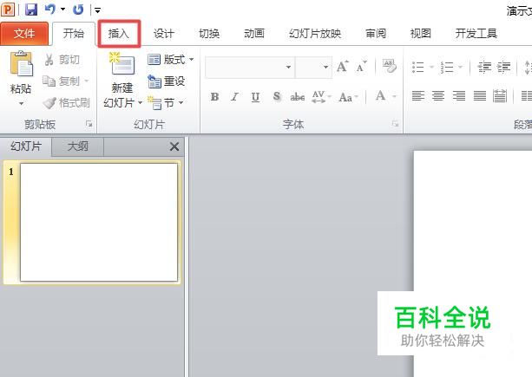Click the font name combo box
This screenshot has height=377, width=532.
[250, 67]
